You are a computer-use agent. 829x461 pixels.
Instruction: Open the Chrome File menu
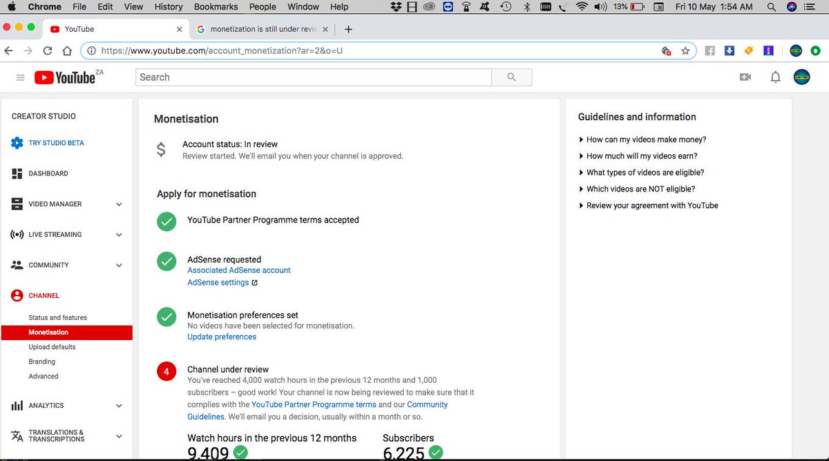(79, 7)
